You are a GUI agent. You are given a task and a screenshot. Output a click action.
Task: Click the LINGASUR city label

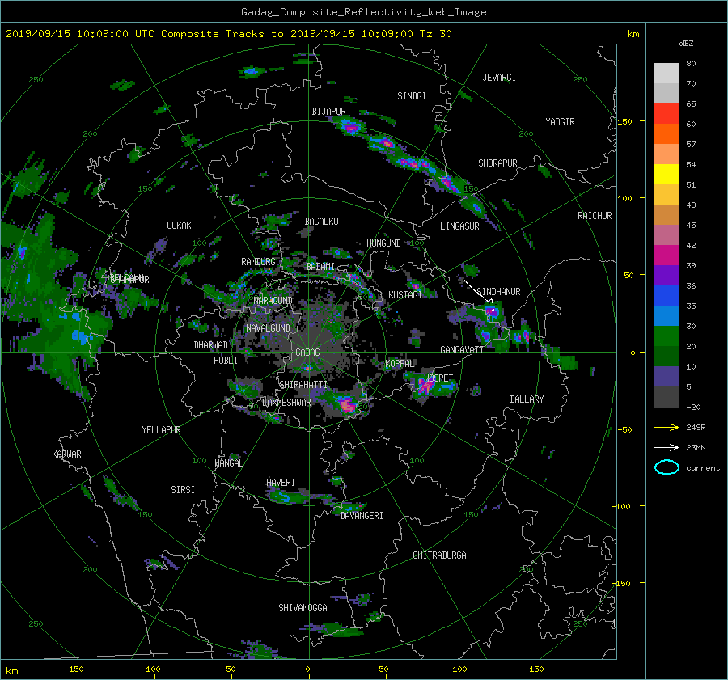click(x=459, y=226)
